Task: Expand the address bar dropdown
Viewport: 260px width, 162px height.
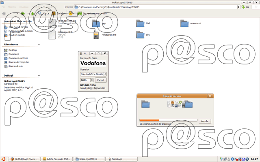Action: pyautogui.click(x=238, y=7)
